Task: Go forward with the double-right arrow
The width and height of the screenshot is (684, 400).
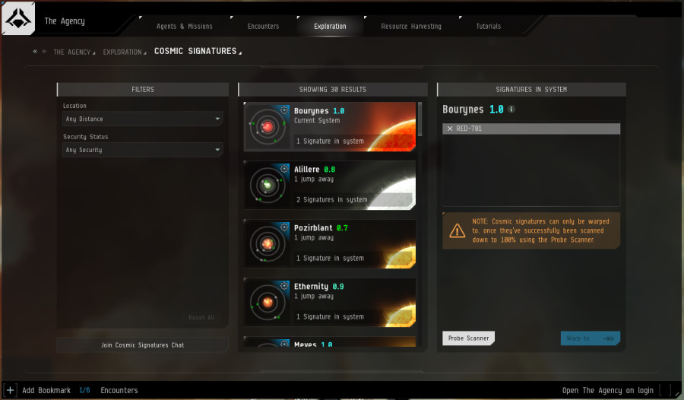Action: click(x=44, y=52)
